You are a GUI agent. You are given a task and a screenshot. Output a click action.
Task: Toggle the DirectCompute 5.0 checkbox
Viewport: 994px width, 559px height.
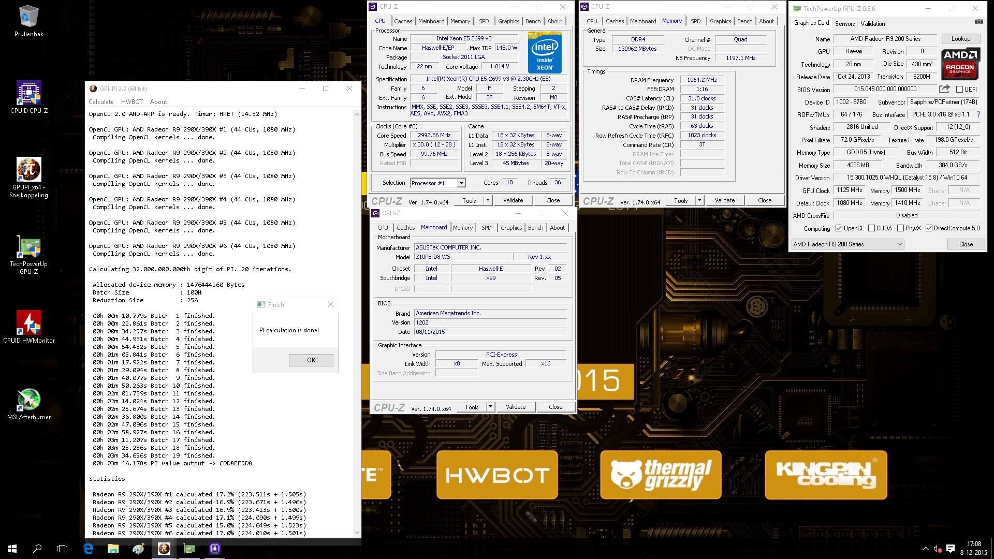[929, 228]
